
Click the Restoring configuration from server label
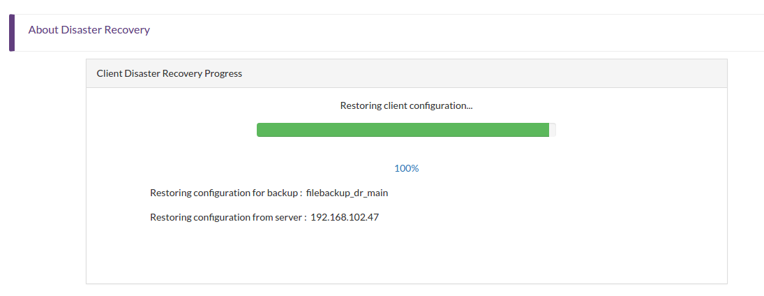(x=229, y=217)
